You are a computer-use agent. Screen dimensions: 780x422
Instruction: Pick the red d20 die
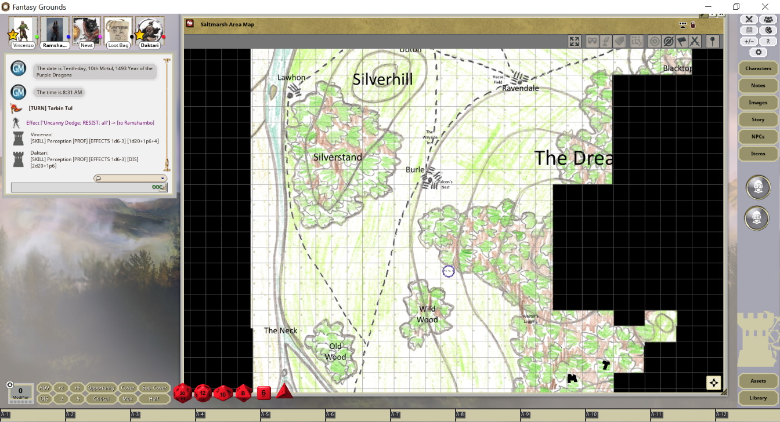[182, 393]
